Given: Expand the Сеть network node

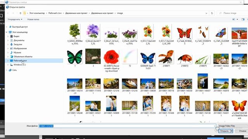Looking at the screenshot, I should point(7,70).
